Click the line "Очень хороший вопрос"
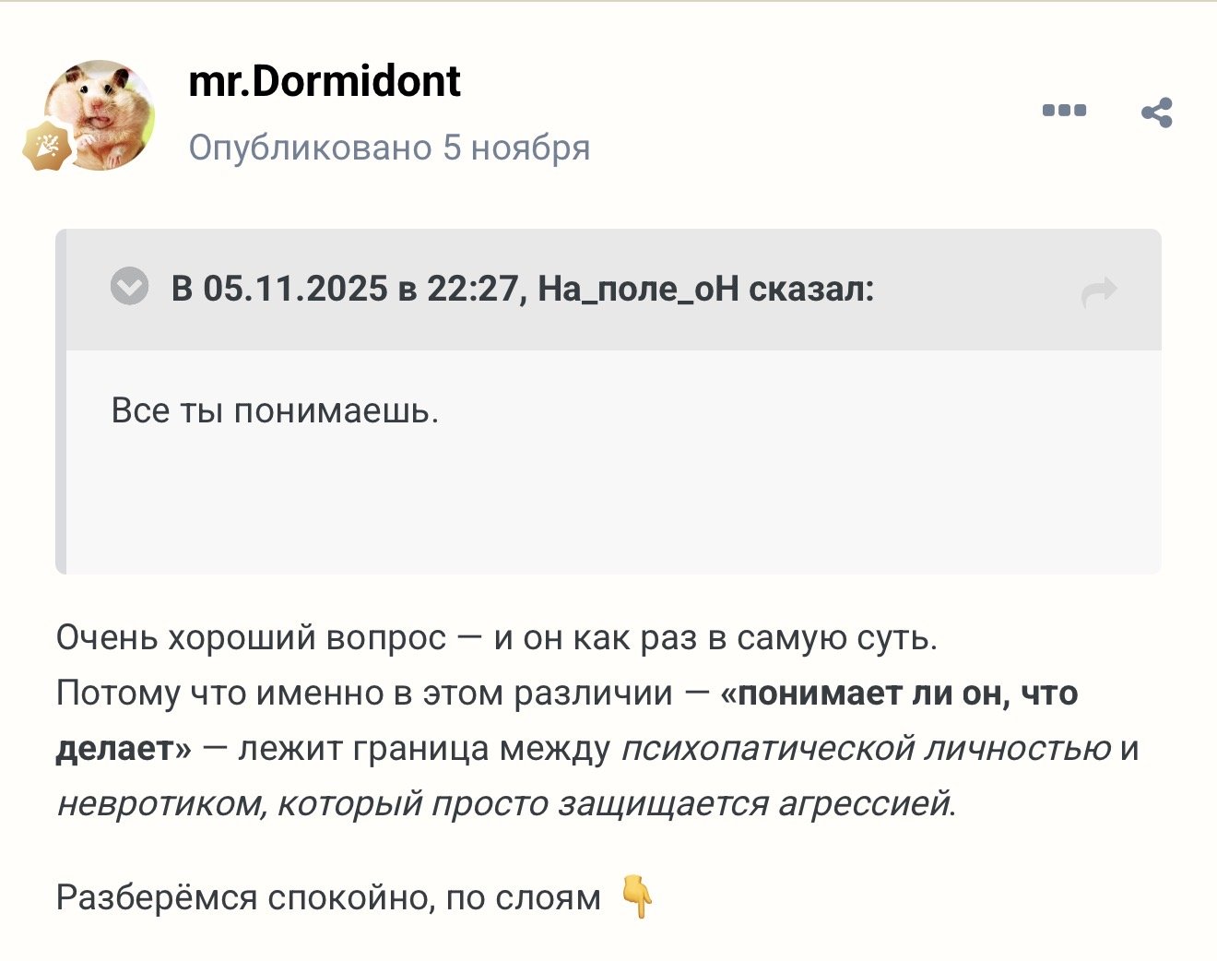This screenshot has height=961, width=1217. [x=251, y=637]
